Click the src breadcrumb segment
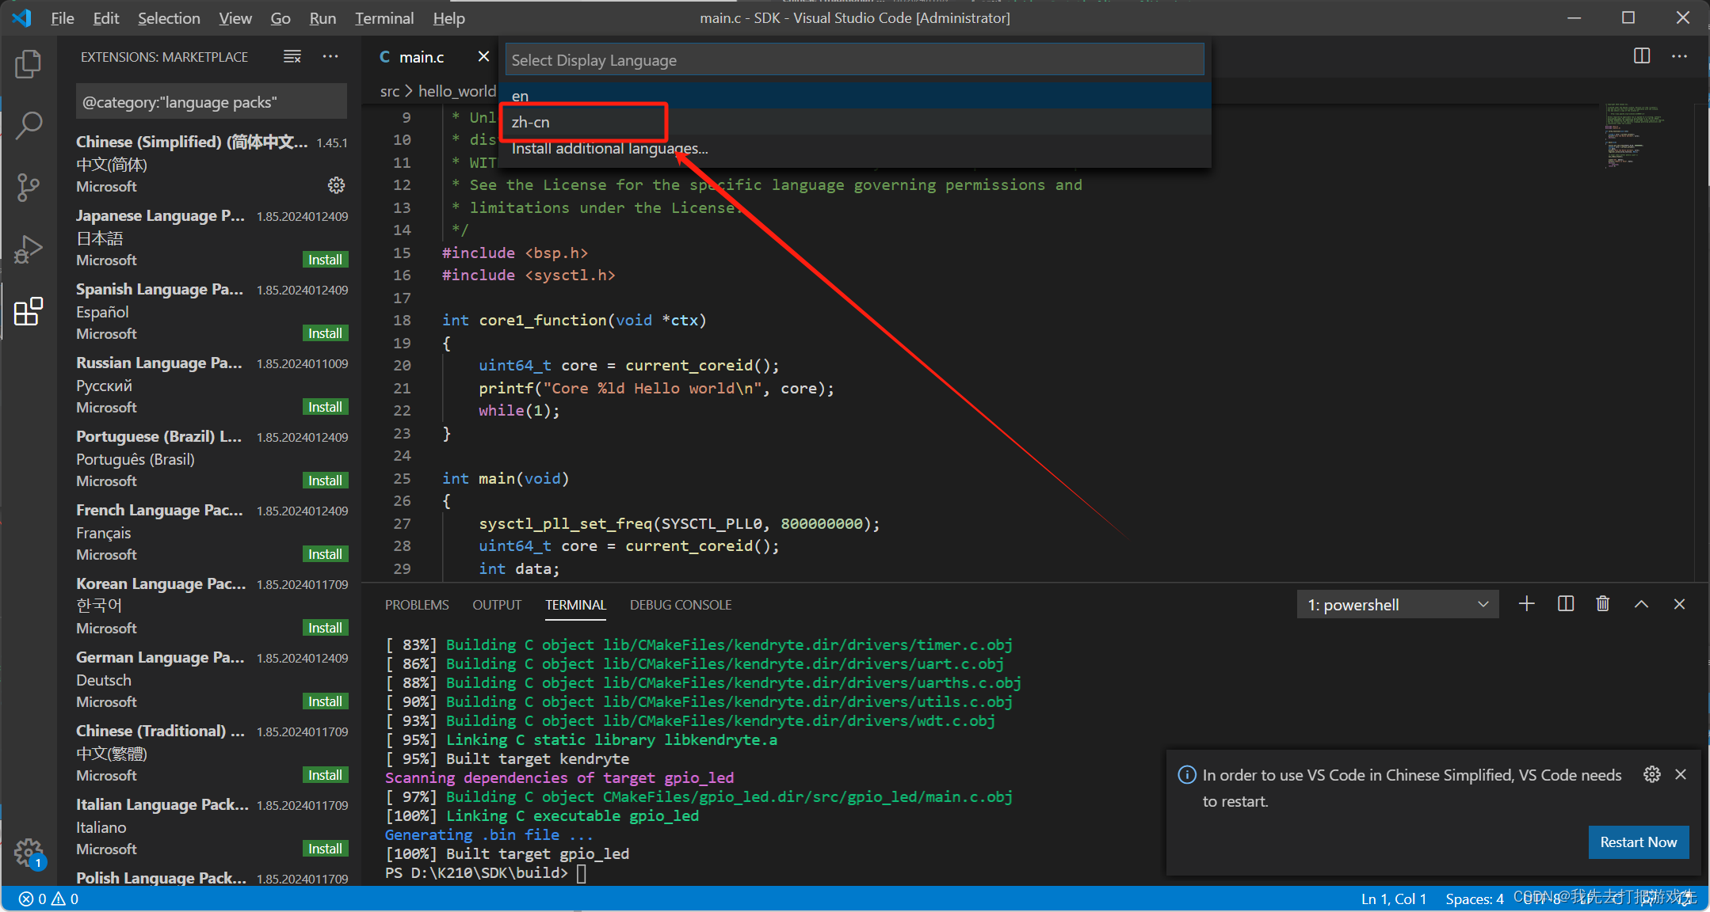Screen dimensions: 1710x912 (390, 91)
